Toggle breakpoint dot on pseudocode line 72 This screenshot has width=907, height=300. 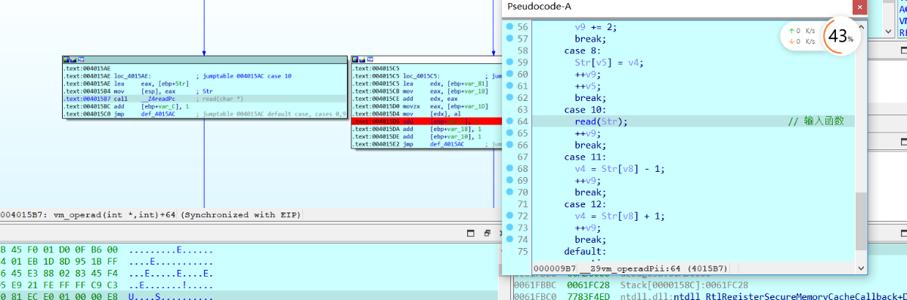click(x=510, y=216)
